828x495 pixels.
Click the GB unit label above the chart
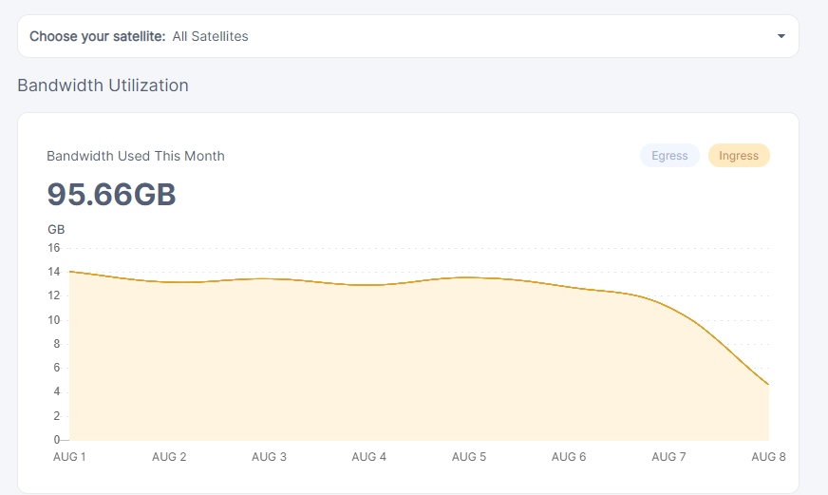(x=56, y=229)
